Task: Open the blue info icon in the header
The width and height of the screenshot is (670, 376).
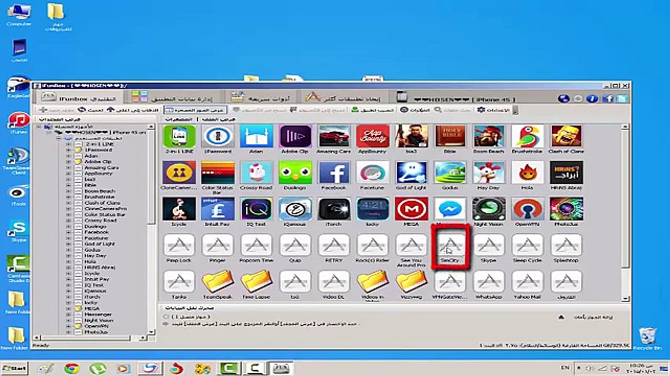Action: tap(592, 99)
